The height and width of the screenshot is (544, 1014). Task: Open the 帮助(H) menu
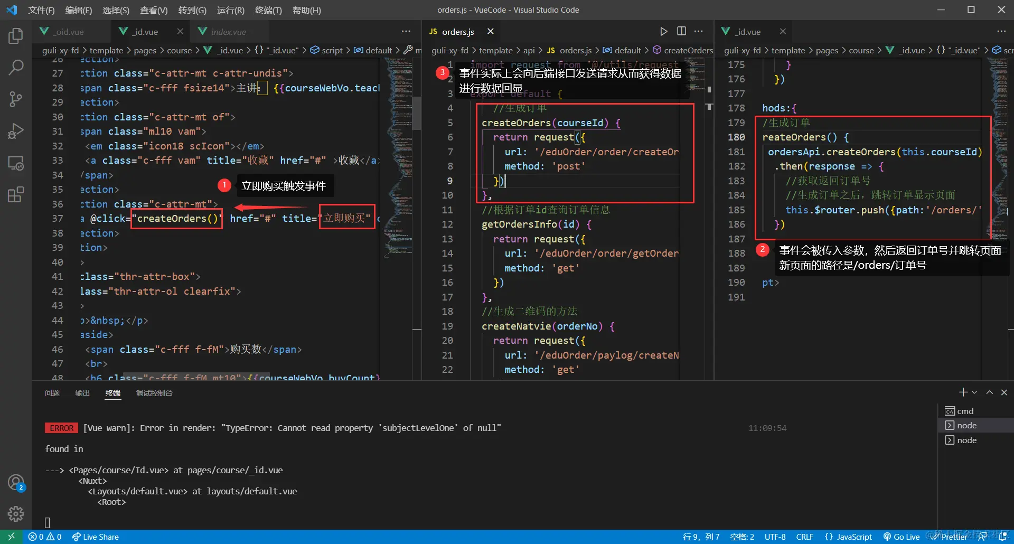[307, 10]
